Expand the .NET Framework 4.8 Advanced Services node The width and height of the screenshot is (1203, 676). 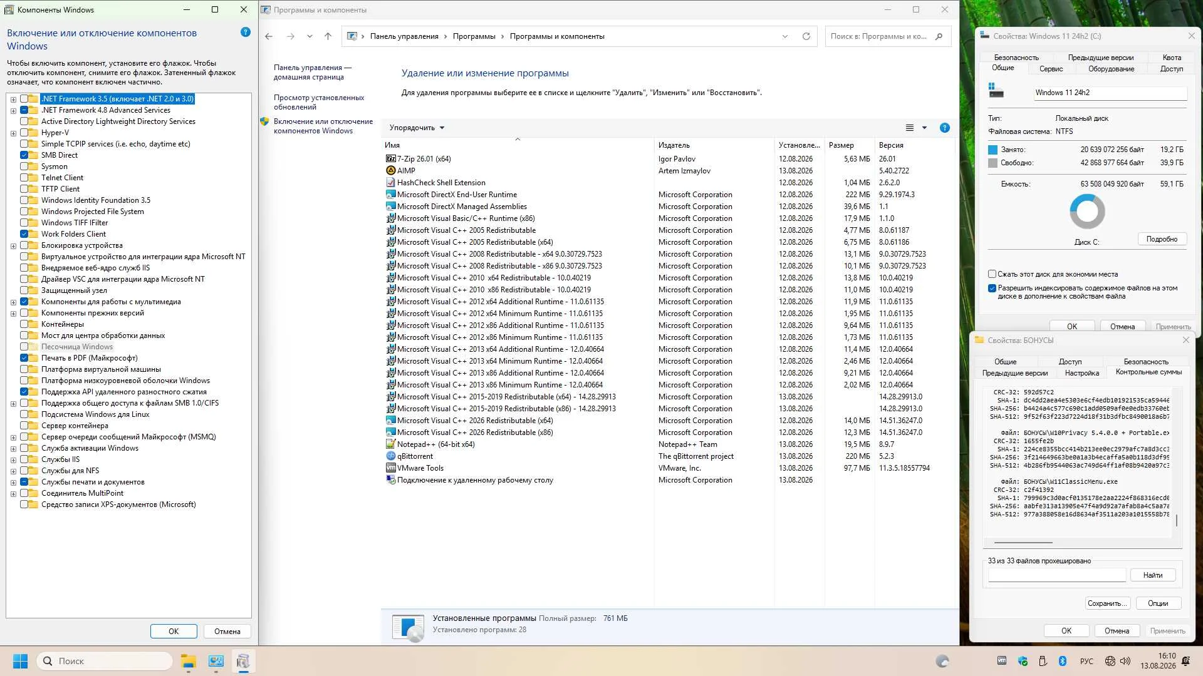[13, 110]
